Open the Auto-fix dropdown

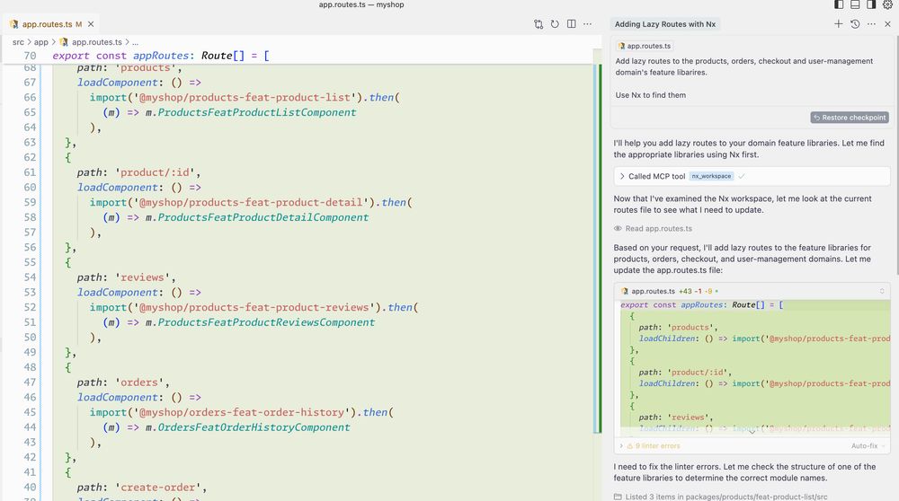(868, 445)
